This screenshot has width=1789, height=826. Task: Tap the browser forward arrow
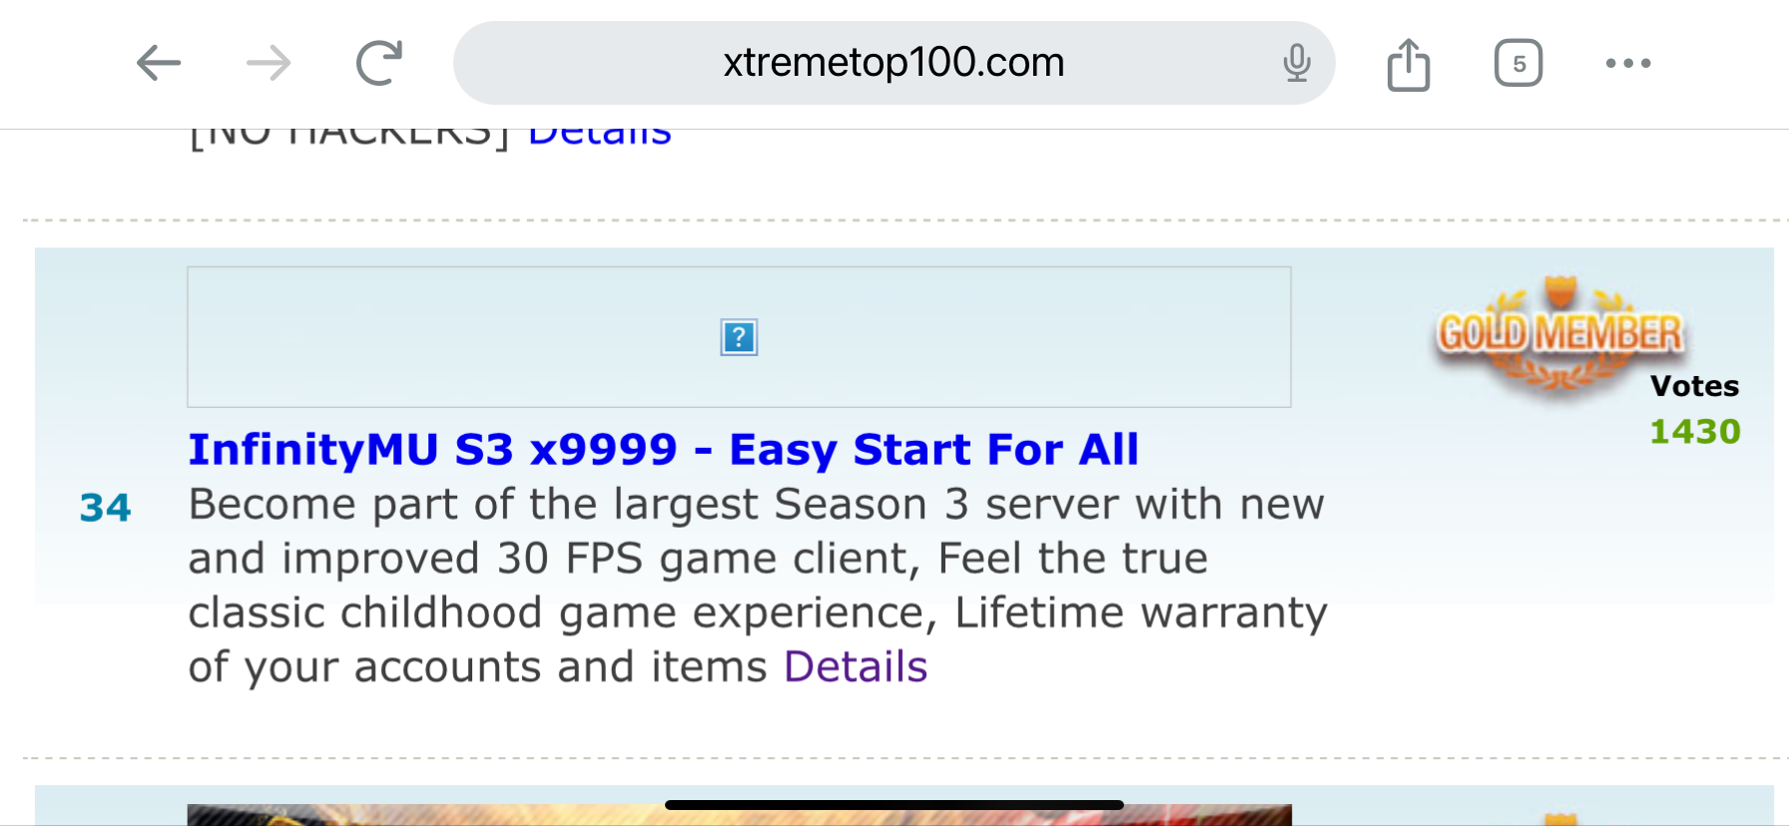269,63
